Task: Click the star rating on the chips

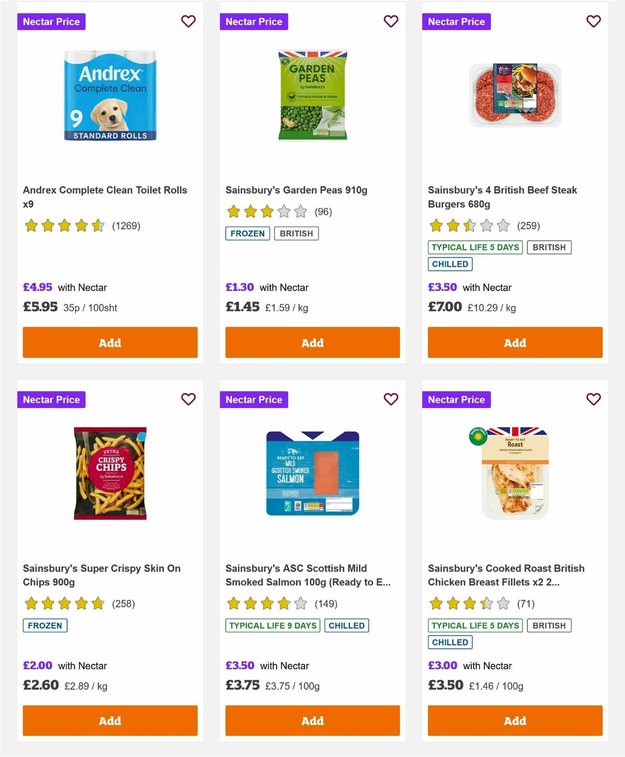Action: tap(64, 604)
